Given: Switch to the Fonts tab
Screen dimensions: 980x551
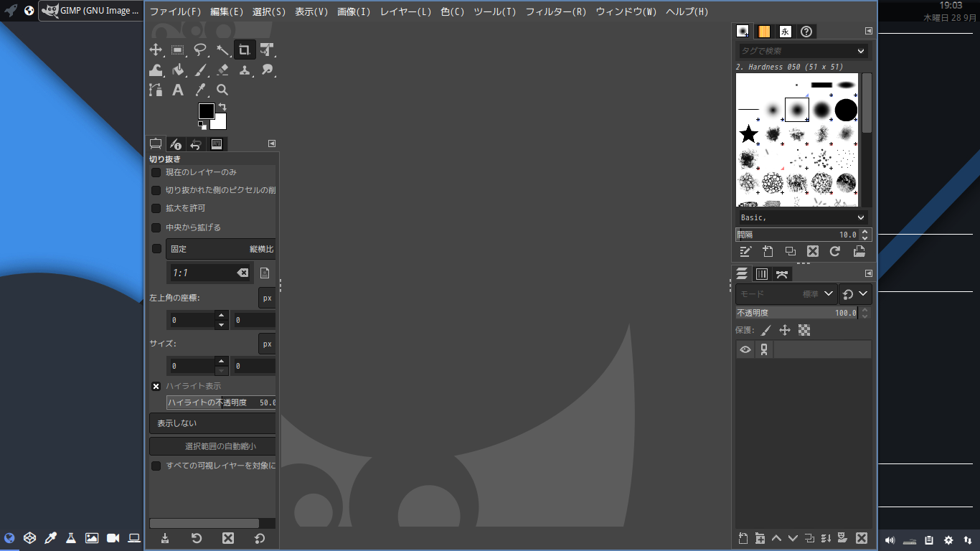Looking at the screenshot, I should (785, 32).
